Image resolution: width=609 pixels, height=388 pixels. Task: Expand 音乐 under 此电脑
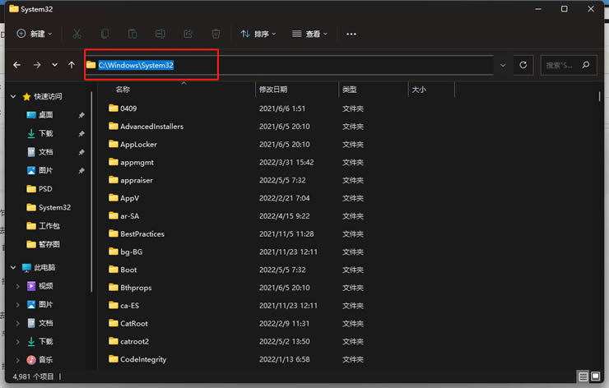coord(17,360)
